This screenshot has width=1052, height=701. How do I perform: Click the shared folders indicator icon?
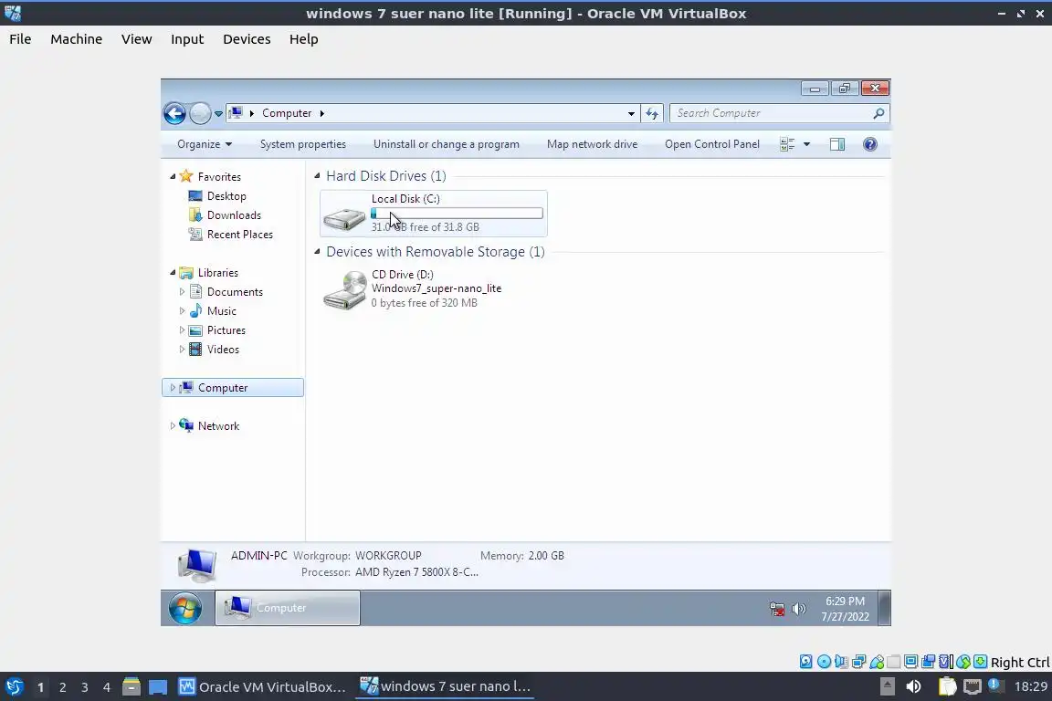click(x=894, y=662)
